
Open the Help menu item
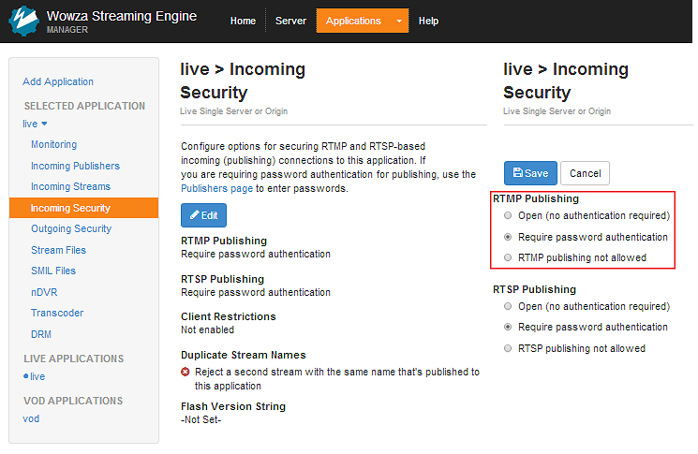(x=428, y=21)
